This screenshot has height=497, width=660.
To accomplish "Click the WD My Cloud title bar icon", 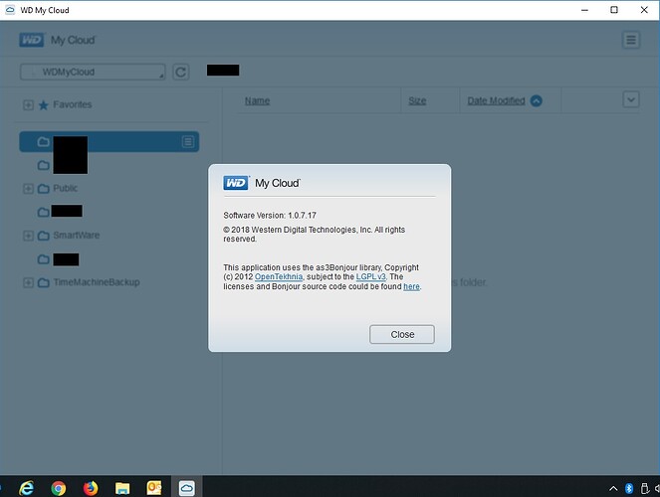I will tap(10, 10).
